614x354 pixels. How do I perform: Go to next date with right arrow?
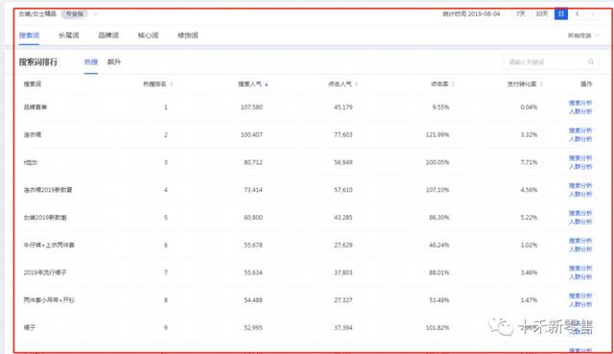(x=593, y=14)
